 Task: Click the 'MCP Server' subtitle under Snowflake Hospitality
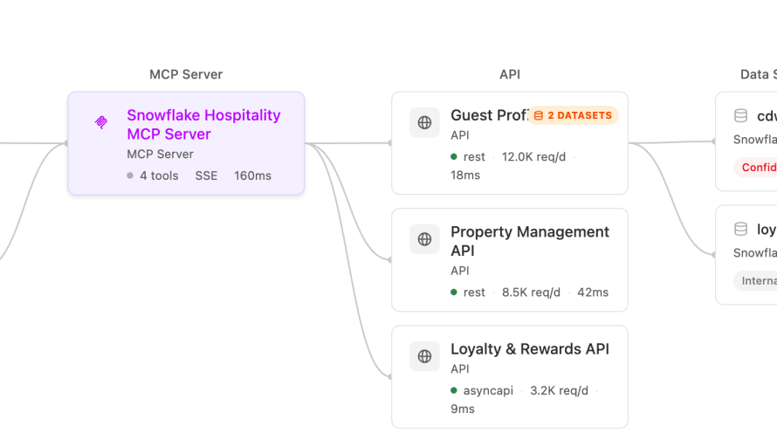(160, 155)
